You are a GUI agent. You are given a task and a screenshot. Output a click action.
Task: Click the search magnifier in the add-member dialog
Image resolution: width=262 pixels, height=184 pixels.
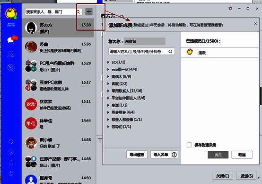pyautogui.click(x=170, y=51)
